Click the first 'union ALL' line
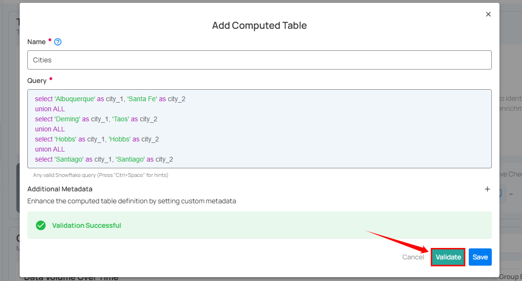The image size is (522, 281). click(x=50, y=109)
